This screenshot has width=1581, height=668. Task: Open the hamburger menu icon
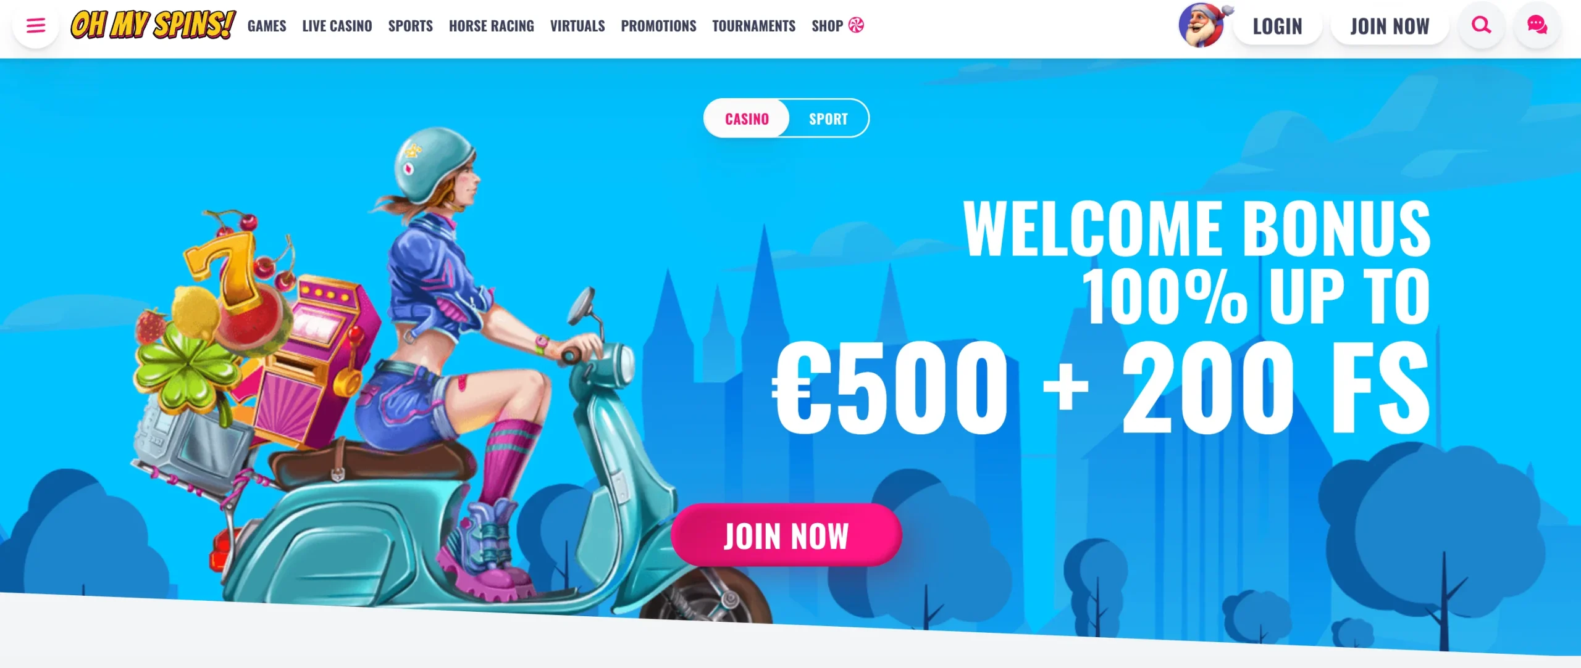click(36, 25)
